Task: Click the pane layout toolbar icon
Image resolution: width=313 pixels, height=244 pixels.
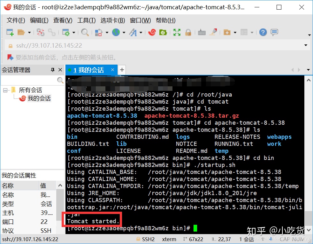Action: [244, 32]
